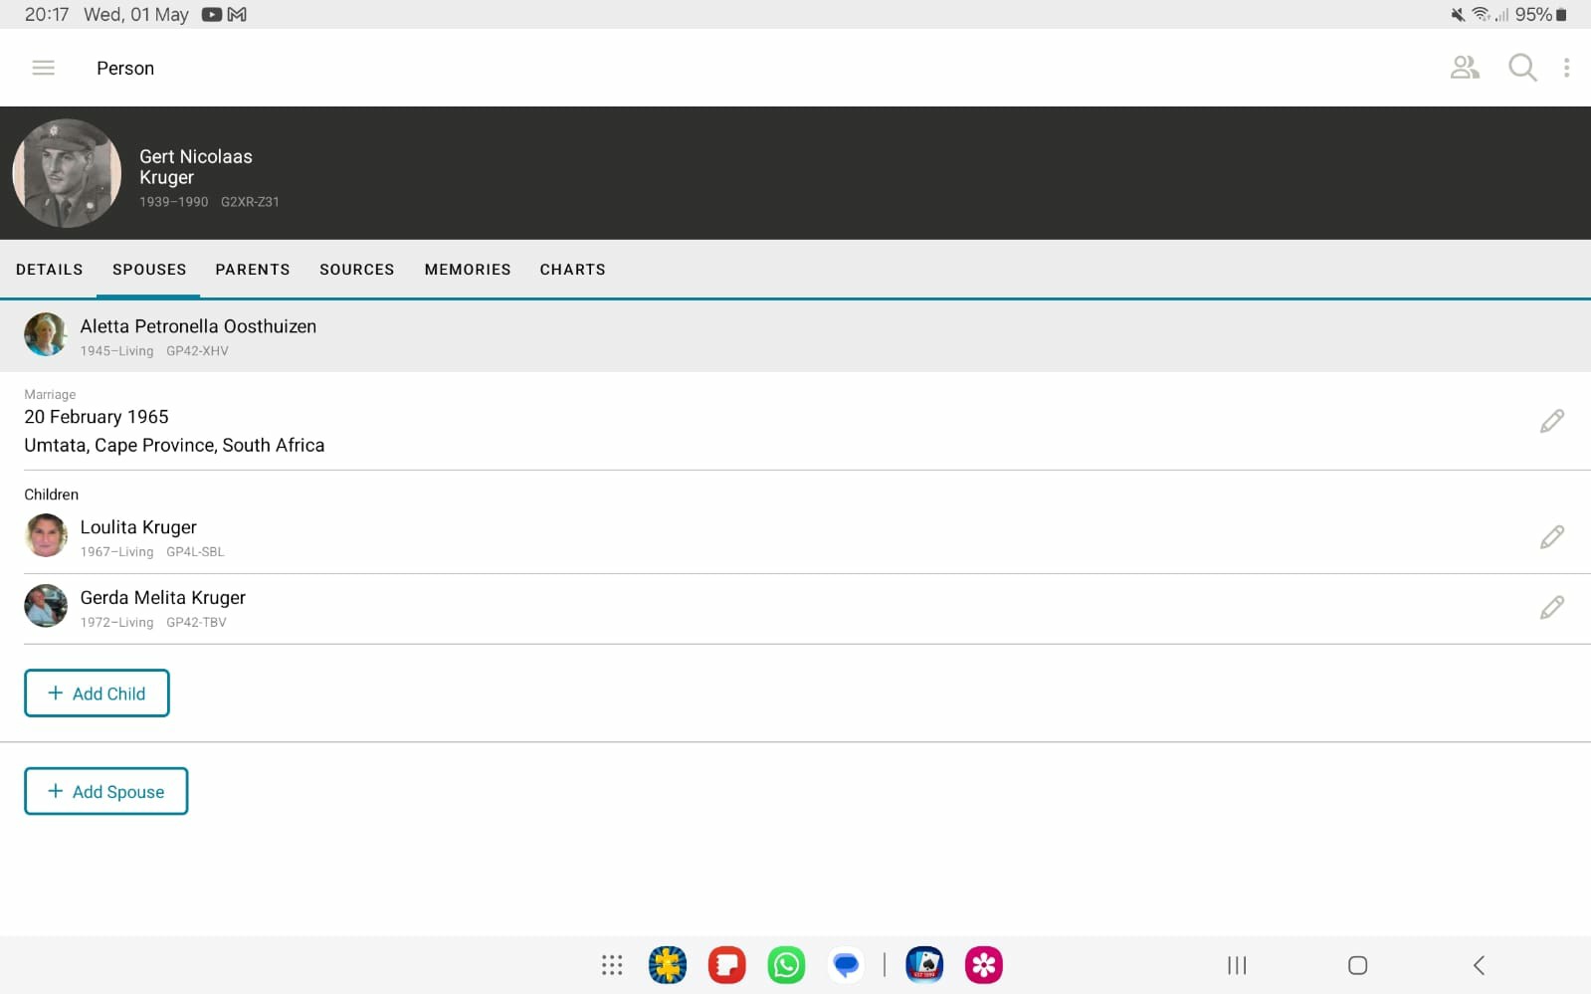Open spouse Aletta Petronella Oosthuizen
The image size is (1591, 994).
click(795, 335)
